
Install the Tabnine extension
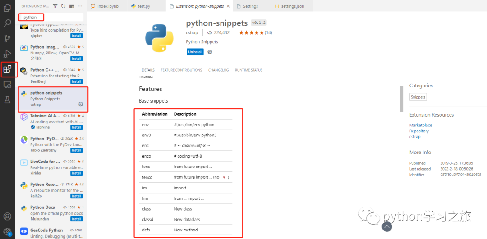pyautogui.click(x=76, y=127)
